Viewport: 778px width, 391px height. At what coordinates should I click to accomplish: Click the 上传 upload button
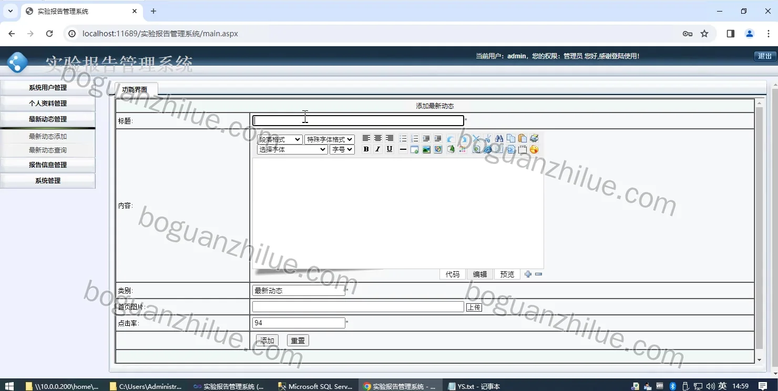(x=474, y=307)
